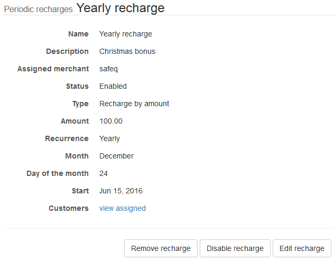Image resolution: width=335 pixels, height=261 pixels.
Task: Follow the 'view assigned' customers link
Action: (123, 208)
